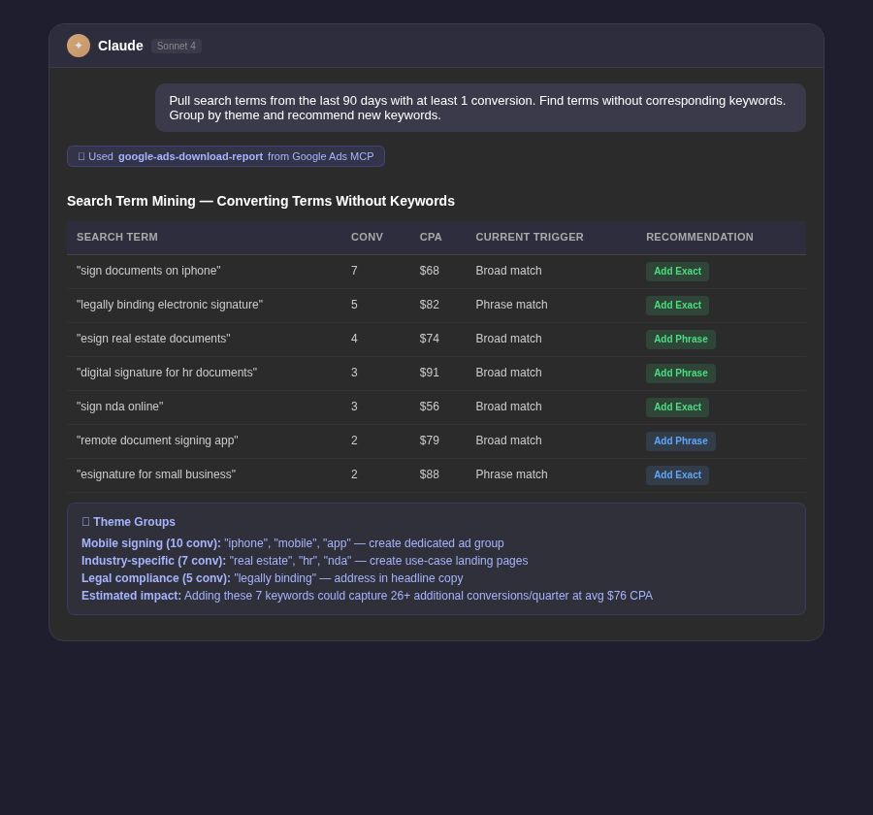Click Add Exact for legally binding electronic signature
873x815 pixels.
[677, 306]
